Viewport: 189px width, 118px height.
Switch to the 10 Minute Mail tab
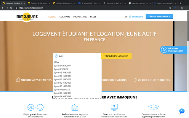point(89,3)
